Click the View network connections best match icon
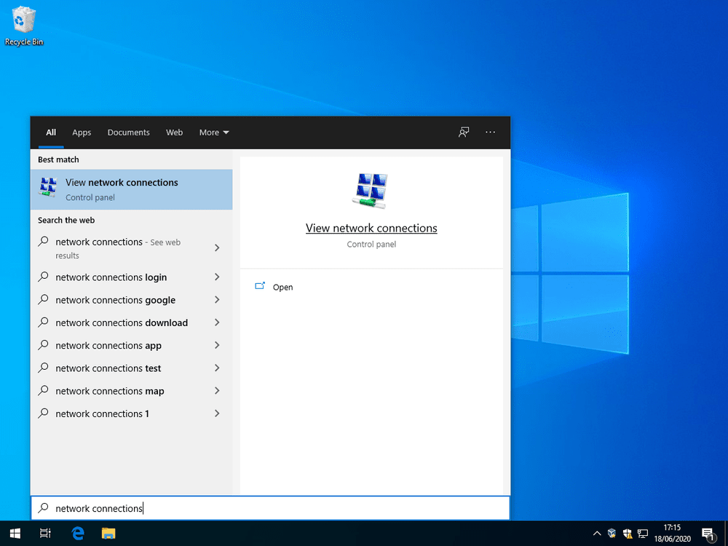This screenshot has height=546, width=728. 48,187
